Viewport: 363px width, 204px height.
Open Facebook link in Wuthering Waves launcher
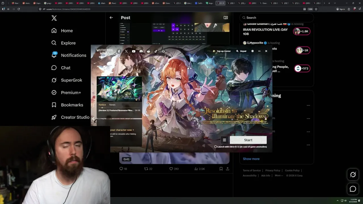(119, 51)
